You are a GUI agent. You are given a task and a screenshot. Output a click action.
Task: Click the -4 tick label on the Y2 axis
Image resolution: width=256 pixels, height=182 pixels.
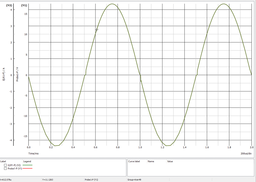click(10, 140)
